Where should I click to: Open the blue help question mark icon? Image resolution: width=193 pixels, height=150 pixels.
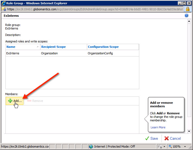pyautogui.click(x=186, y=16)
